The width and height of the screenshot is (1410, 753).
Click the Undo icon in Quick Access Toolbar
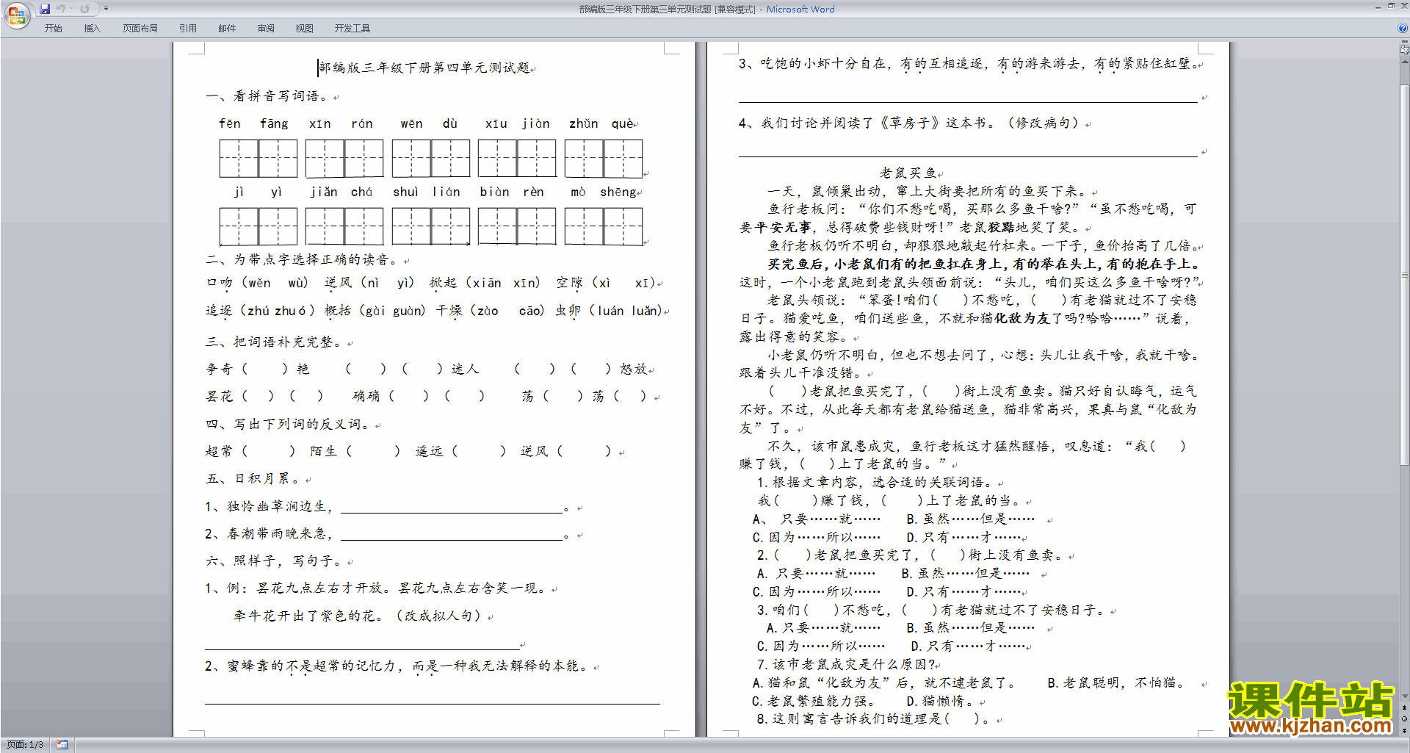pyautogui.click(x=61, y=9)
